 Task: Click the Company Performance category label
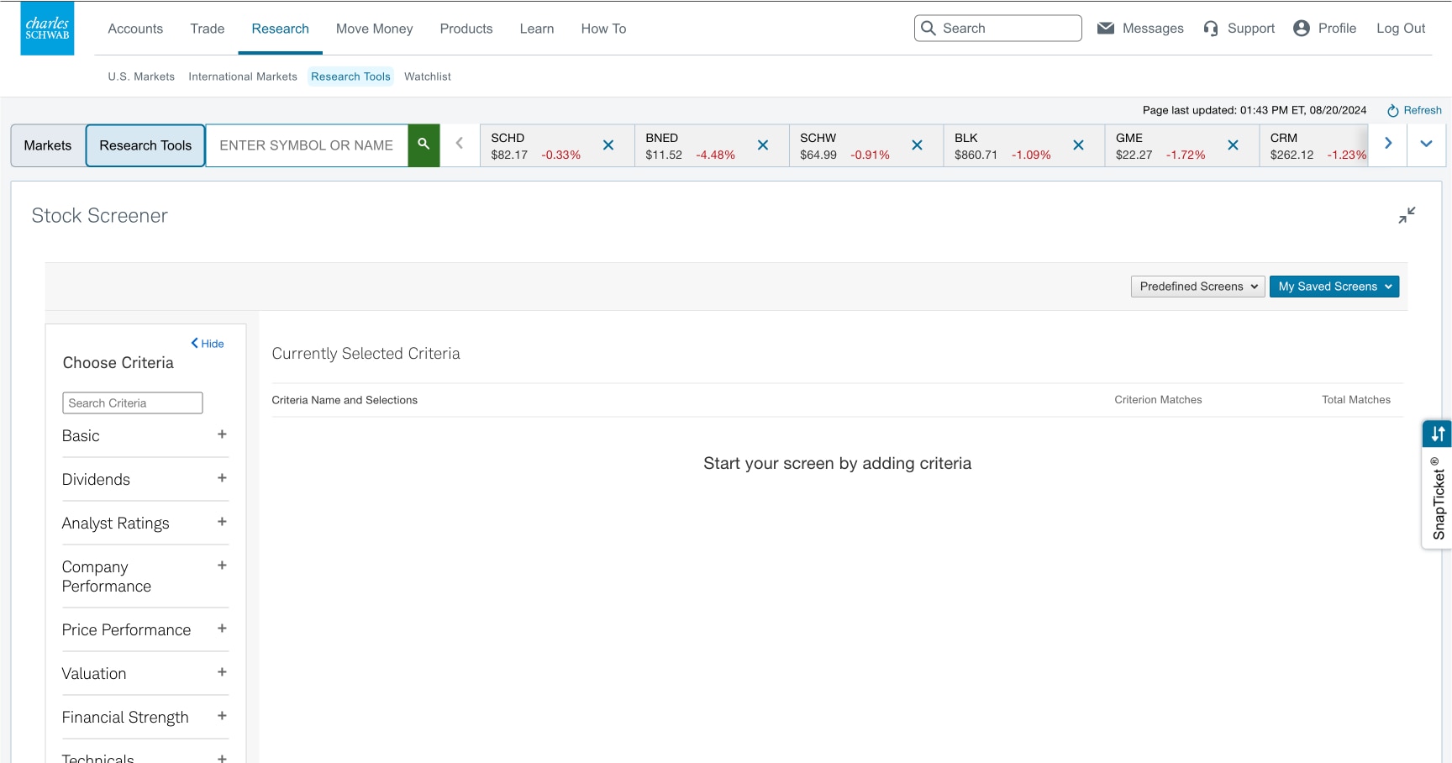(107, 576)
